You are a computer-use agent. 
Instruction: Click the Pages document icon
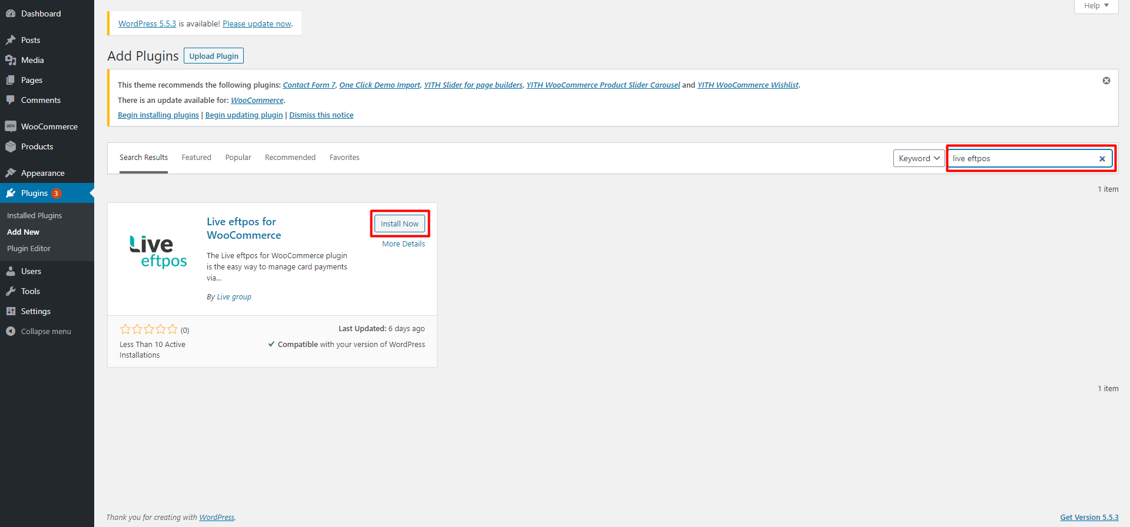point(11,80)
